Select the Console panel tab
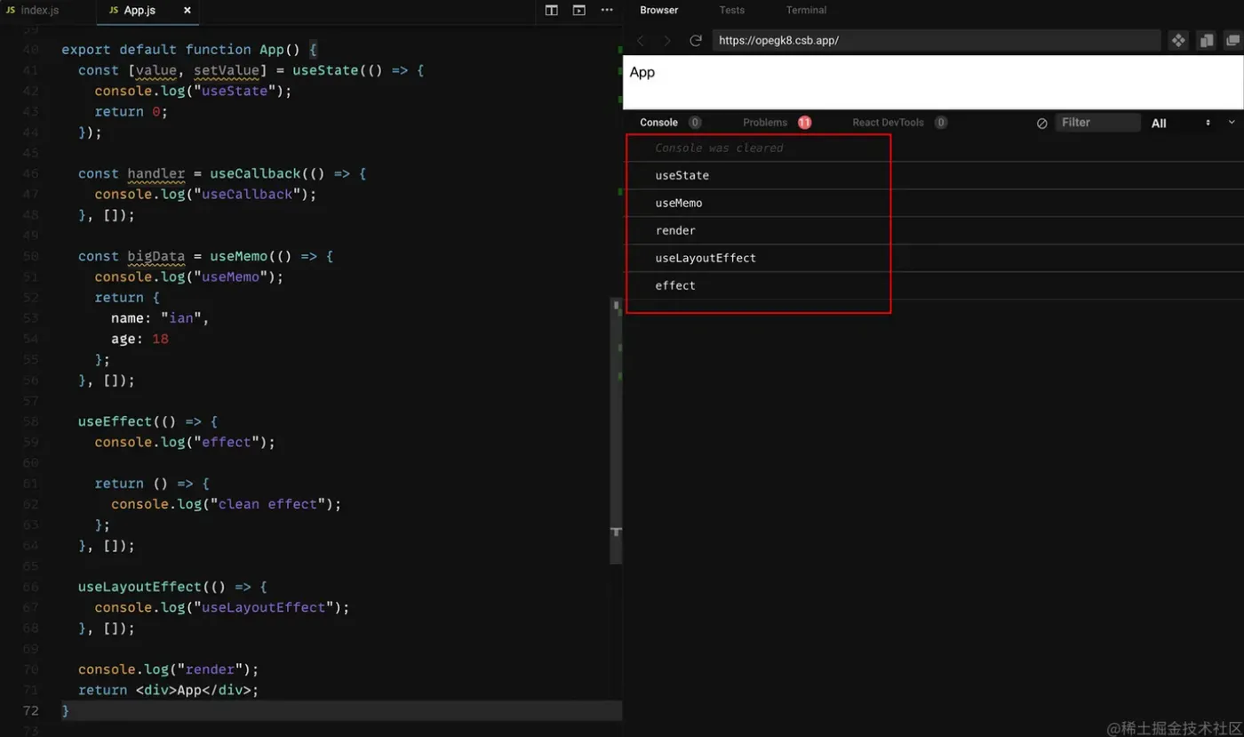The height and width of the screenshot is (737, 1244). point(659,123)
